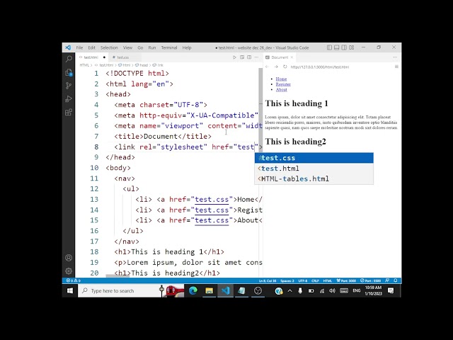
Task: Click the Split Editor icon
Action: pyautogui.click(x=249, y=57)
